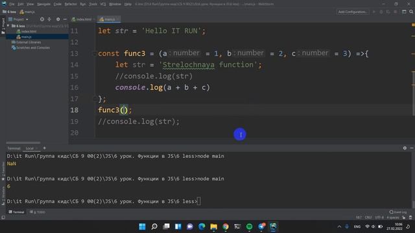This screenshot has width=415, height=233.
Task: Switch to the index.html editor tab
Action: 83,19
